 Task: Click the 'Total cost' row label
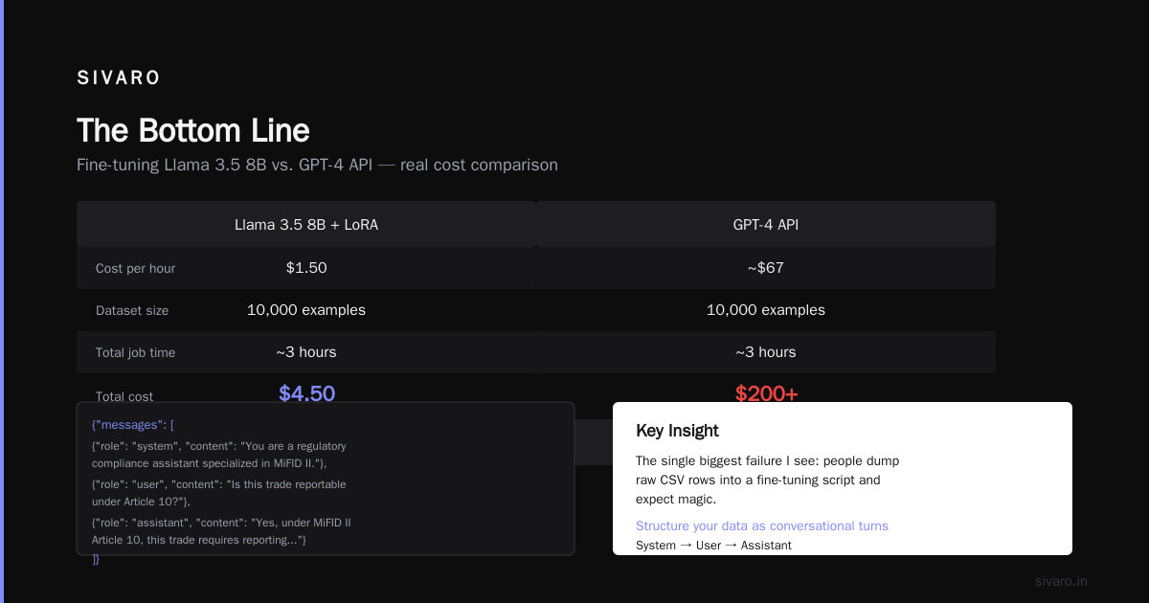click(x=124, y=396)
